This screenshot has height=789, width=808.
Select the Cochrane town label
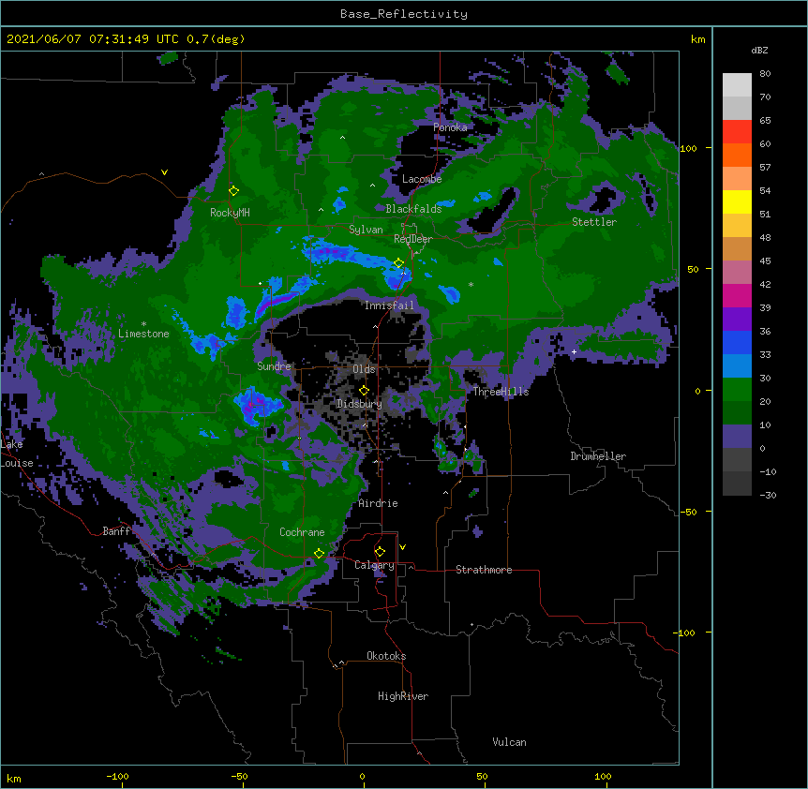[302, 532]
